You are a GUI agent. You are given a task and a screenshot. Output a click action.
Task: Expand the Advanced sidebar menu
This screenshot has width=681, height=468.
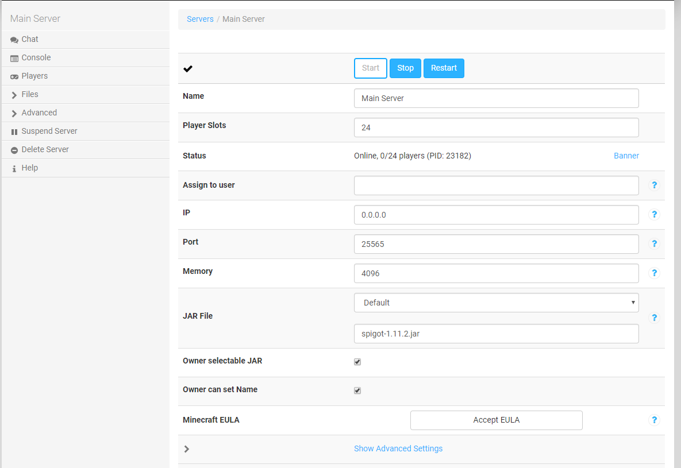tap(39, 113)
